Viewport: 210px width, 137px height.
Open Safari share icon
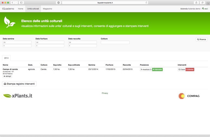click(x=196, y=2)
